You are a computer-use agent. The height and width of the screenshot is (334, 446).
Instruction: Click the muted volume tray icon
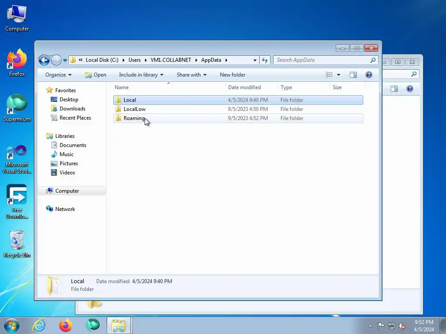[x=402, y=326]
